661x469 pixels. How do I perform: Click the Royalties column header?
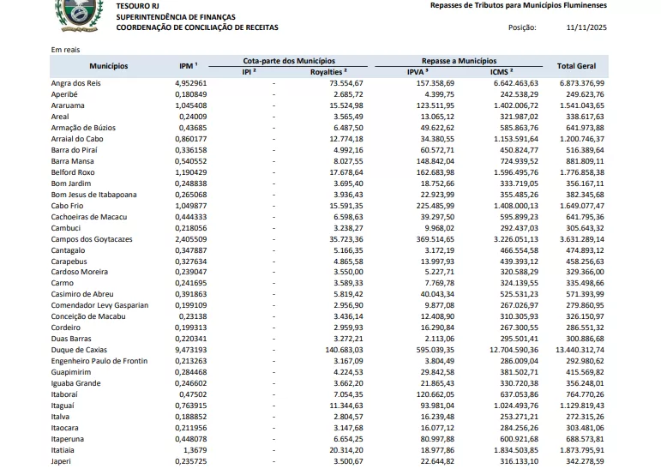click(327, 72)
